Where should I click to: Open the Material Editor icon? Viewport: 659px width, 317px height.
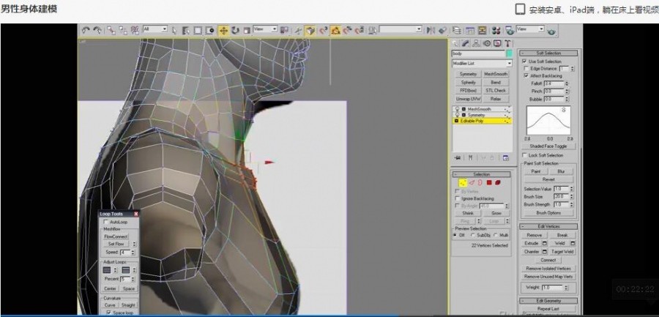click(496, 30)
